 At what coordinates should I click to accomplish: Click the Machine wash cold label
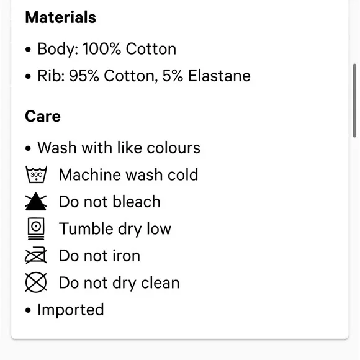pyautogui.click(x=128, y=174)
